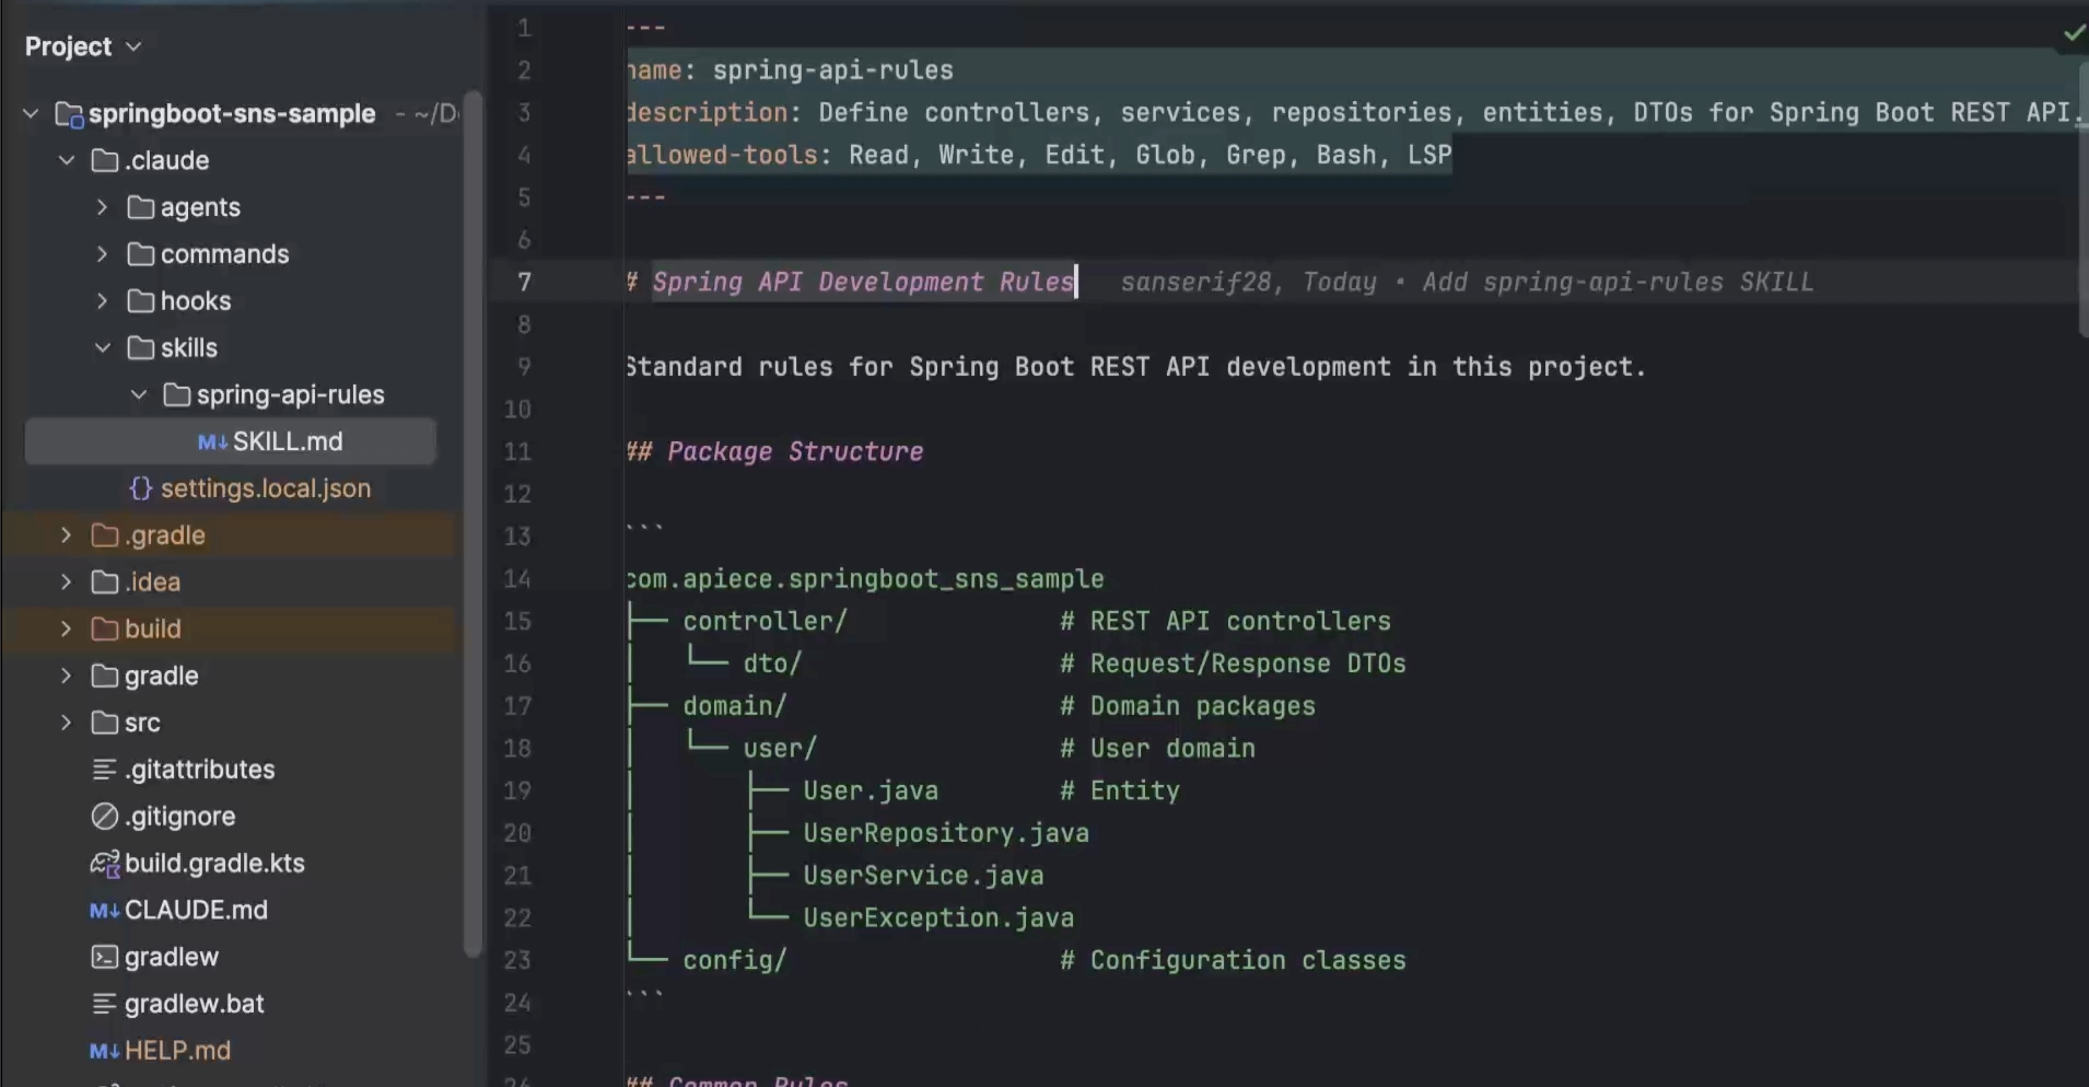Open HELP.md from the project tree
The width and height of the screenshot is (2089, 1087).
pyautogui.click(x=177, y=1051)
